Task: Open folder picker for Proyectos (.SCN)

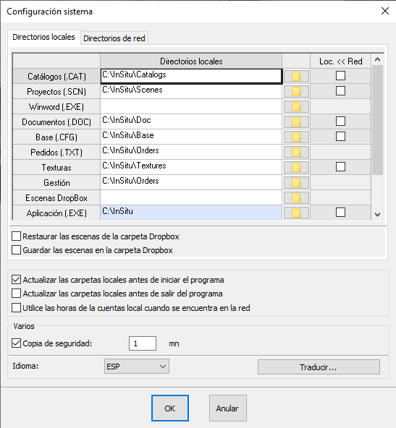Action: pyautogui.click(x=296, y=91)
